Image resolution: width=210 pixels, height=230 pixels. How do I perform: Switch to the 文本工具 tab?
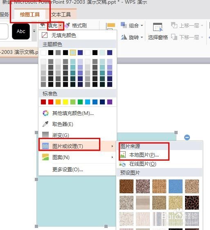point(61,15)
